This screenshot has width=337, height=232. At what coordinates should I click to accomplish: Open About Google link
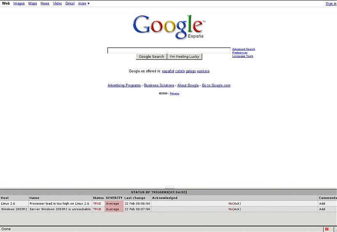pos(188,85)
